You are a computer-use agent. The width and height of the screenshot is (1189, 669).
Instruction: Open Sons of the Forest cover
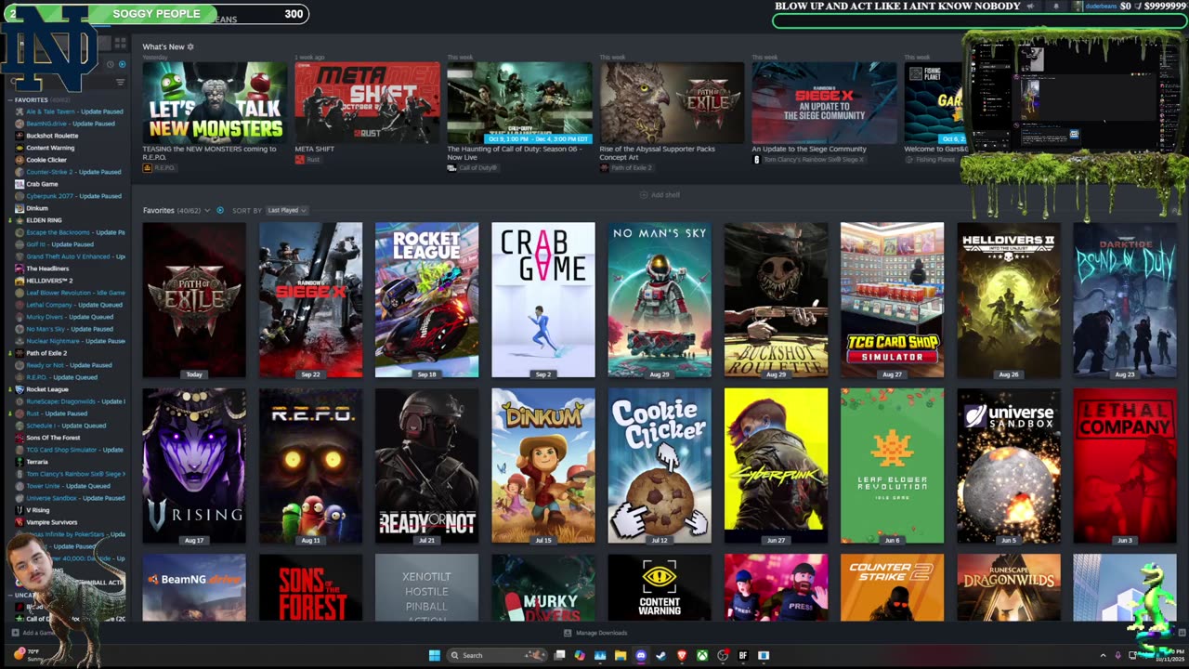[310, 587]
